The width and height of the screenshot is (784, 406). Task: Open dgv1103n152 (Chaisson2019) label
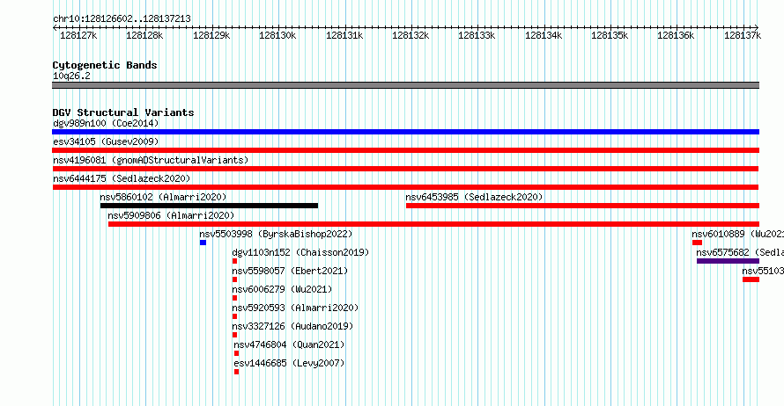click(300, 252)
